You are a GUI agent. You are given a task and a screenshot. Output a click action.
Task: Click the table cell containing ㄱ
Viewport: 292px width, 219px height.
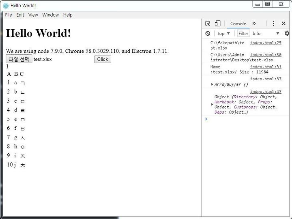point(23,83)
